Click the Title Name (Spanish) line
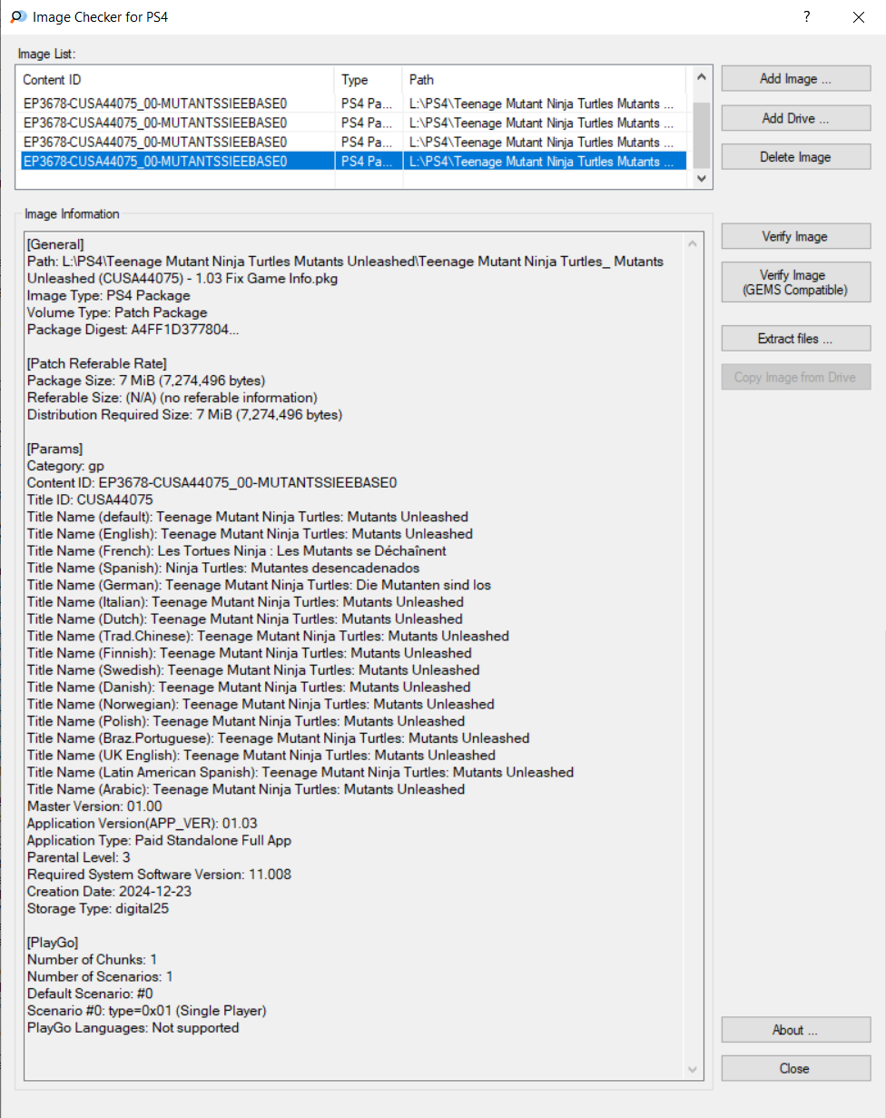Image resolution: width=886 pixels, height=1118 pixels. click(x=223, y=568)
